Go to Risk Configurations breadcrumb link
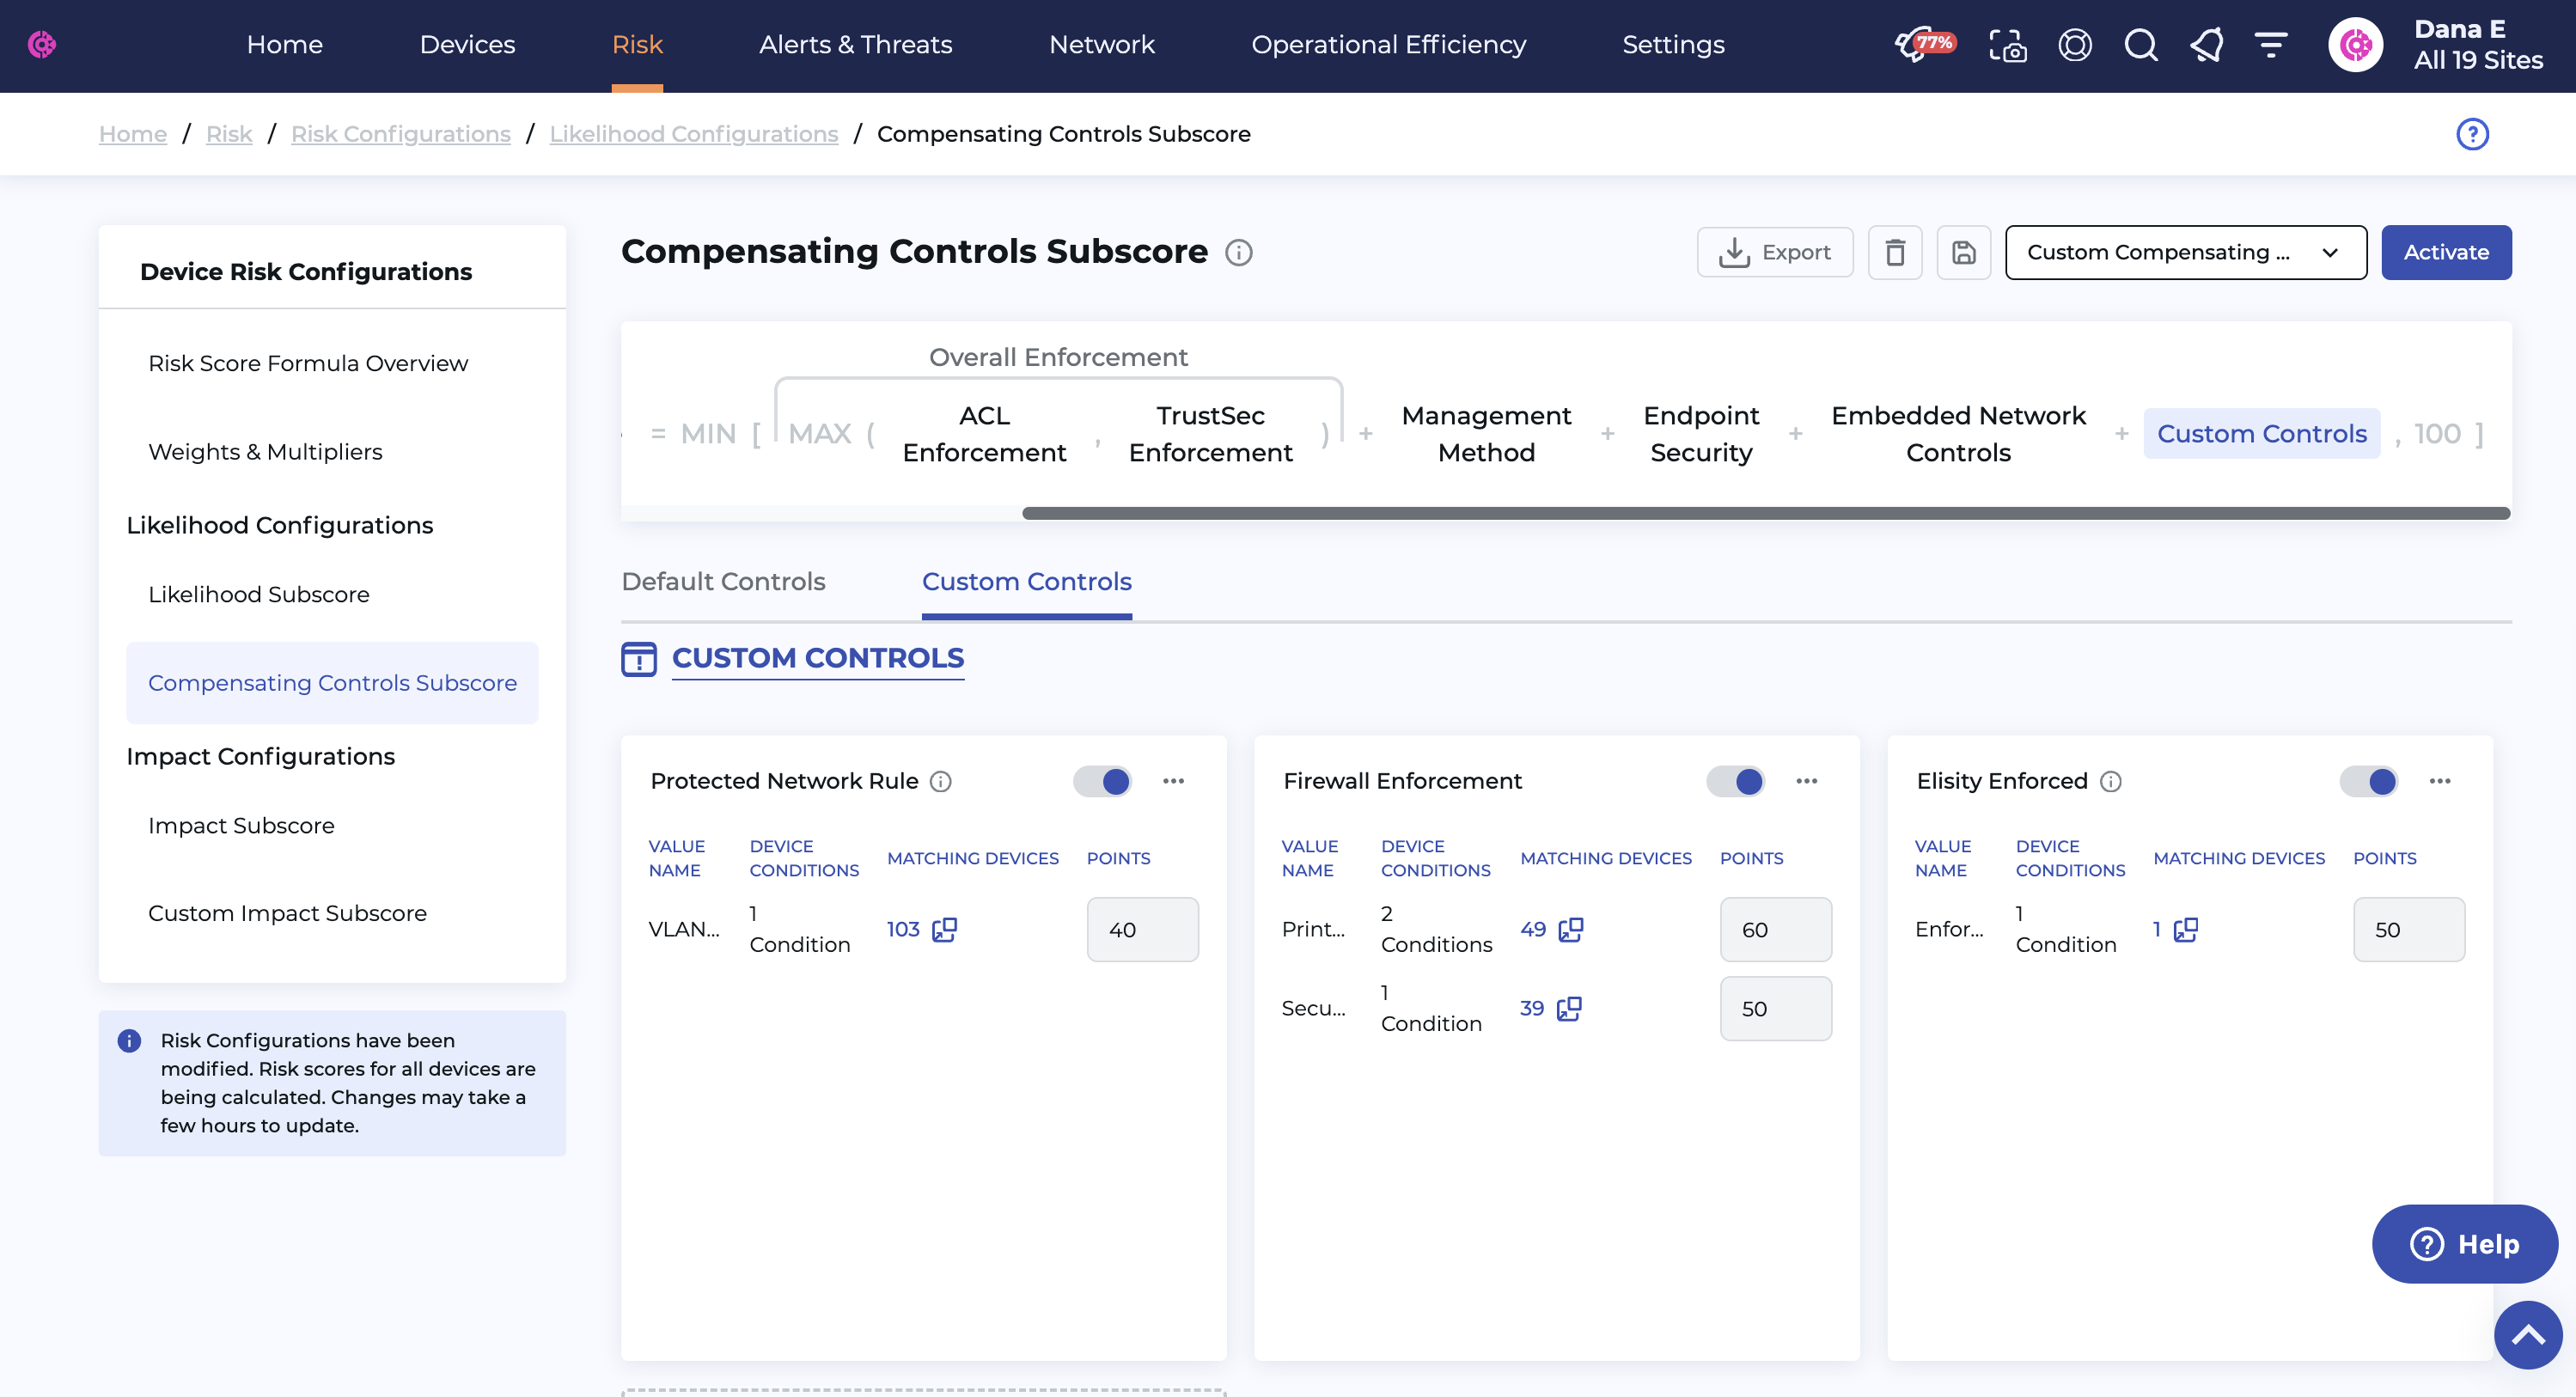 point(400,134)
